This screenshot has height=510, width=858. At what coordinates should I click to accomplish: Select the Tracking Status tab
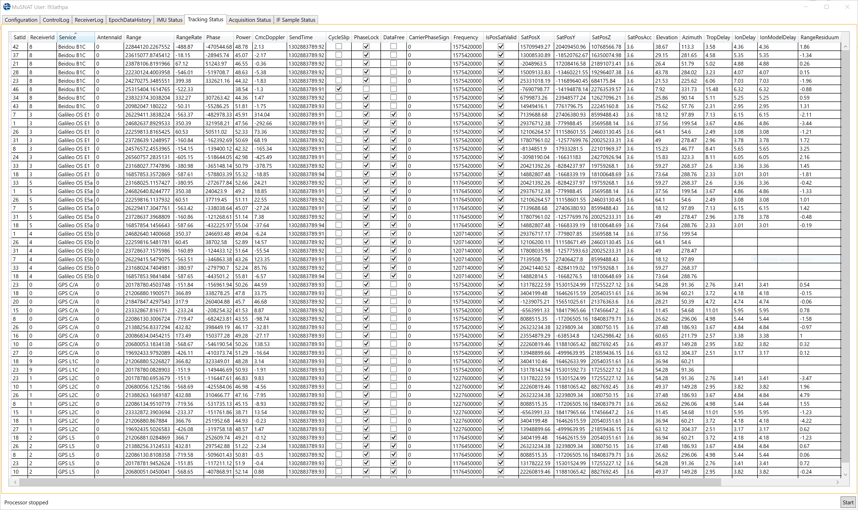(x=205, y=19)
